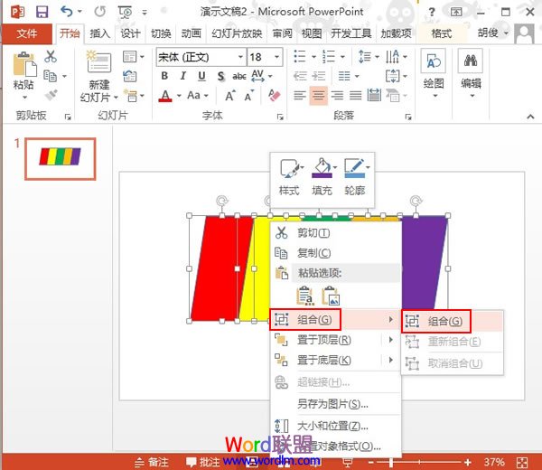Expand the numbering list dropdown arrow
This screenshot has height=470, width=542.
click(x=342, y=56)
